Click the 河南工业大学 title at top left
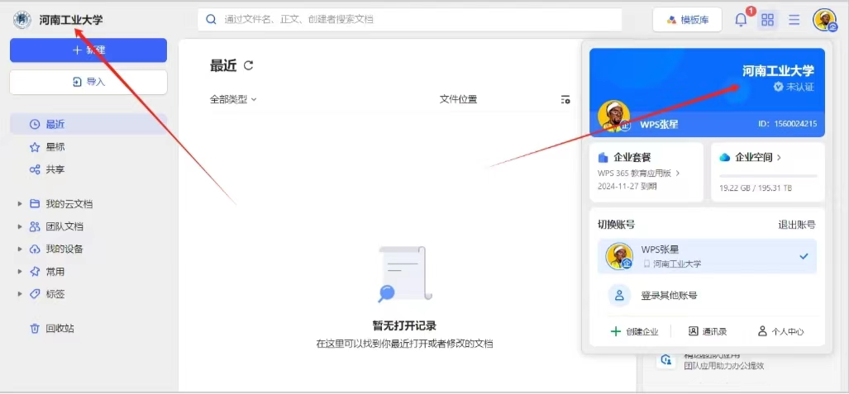849x394 pixels. pos(71,20)
